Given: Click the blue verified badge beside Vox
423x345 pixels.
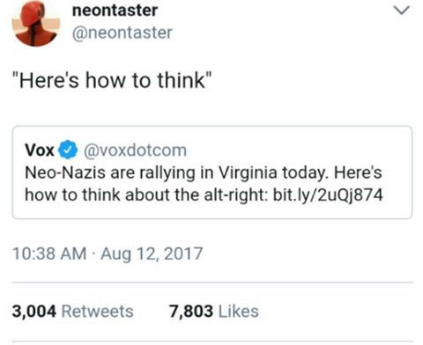Looking at the screenshot, I should point(68,150).
